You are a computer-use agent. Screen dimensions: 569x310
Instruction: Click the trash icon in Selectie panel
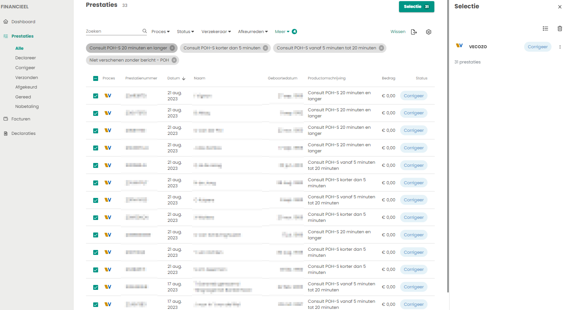click(559, 28)
